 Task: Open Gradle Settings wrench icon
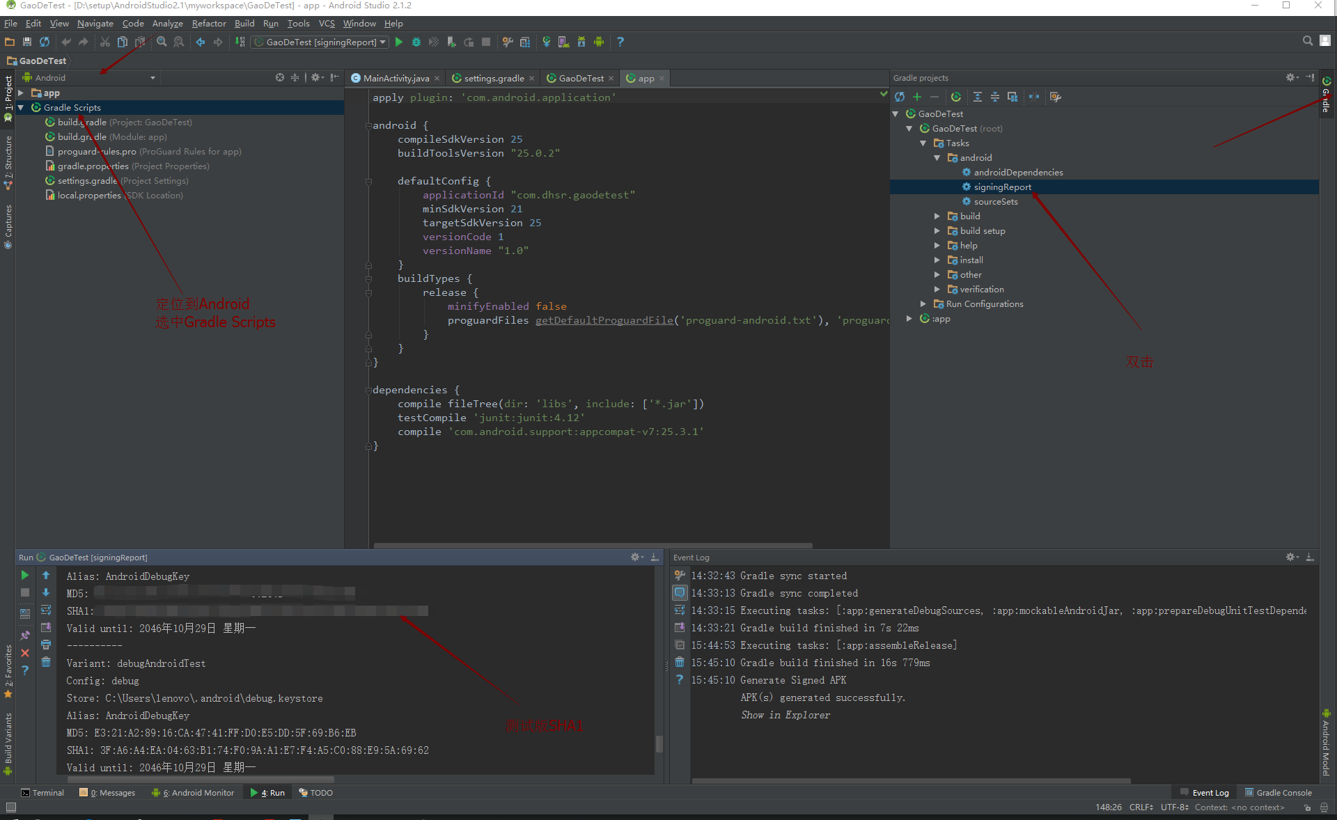pyautogui.click(x=1056, y=97)
